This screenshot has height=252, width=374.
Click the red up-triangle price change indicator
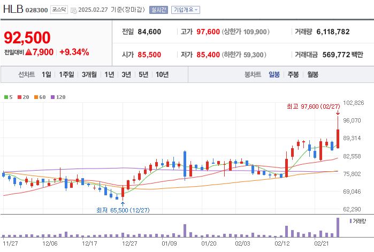click(x=28, y=52)
